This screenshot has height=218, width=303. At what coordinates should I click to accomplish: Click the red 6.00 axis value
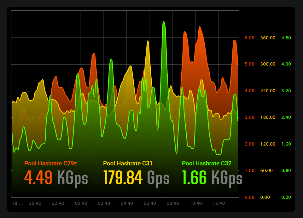point(249,37)
